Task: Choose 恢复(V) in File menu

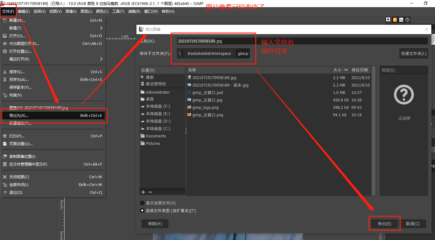Action: point(53,95)
